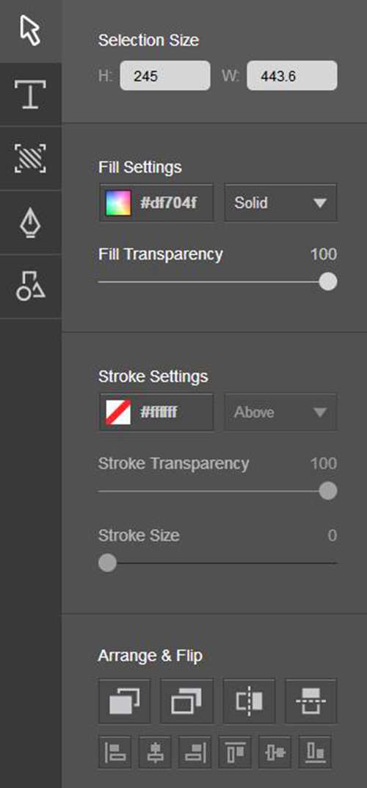Viewport: 367px width, 788px height.
Task: Select the Text tool
Action: (30, 94)
